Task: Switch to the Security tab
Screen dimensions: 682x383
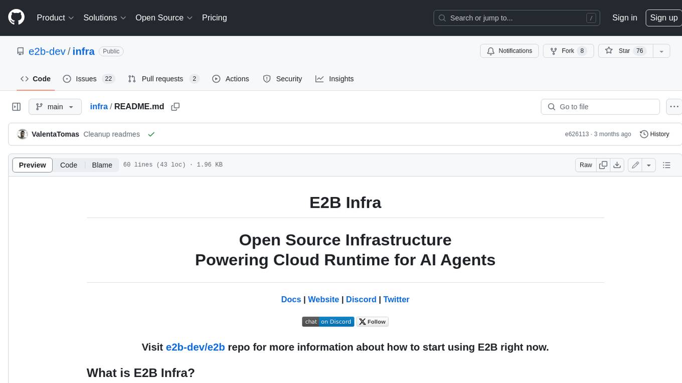Action: click(x=282, y=79)
